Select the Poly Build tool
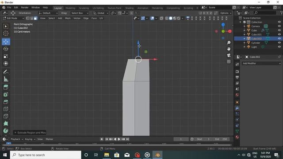The height and width of the screenshot is (159, 283). click(x=6, y=123)
